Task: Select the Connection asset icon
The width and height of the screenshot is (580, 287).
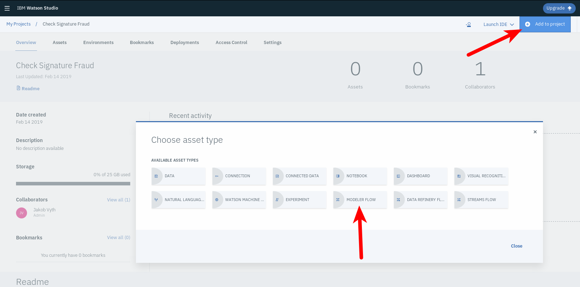Action: [217, 176]
